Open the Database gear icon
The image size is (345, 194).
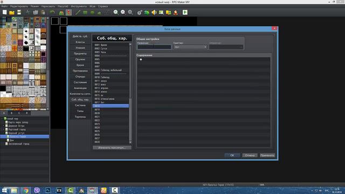(x=140, y=12)
